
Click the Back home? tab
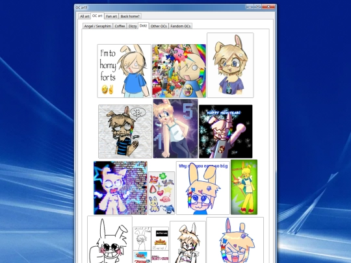(130, 16)
